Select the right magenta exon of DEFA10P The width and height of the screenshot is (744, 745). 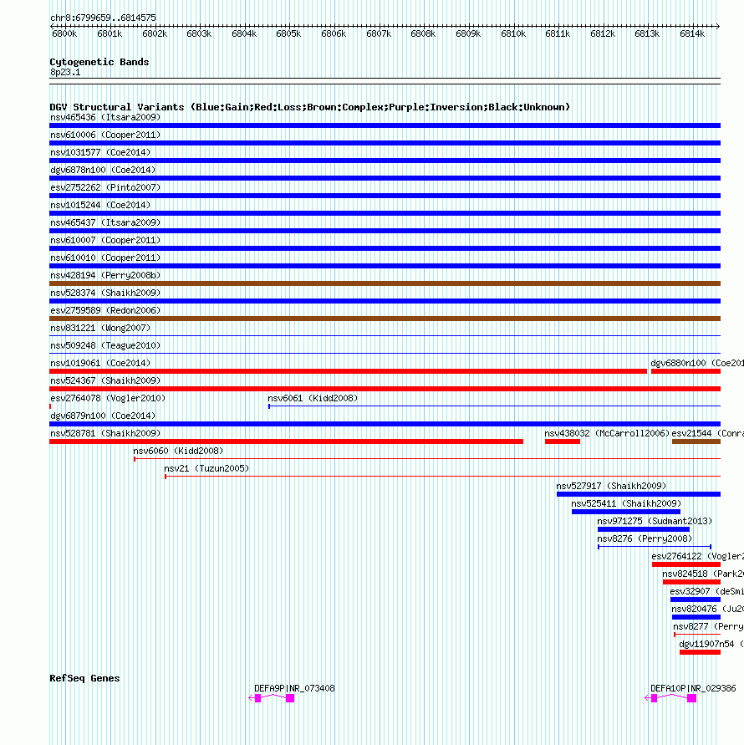tap(691, 698)
